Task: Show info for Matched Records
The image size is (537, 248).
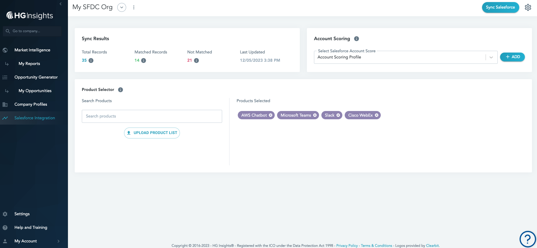Action: (144, 61)
